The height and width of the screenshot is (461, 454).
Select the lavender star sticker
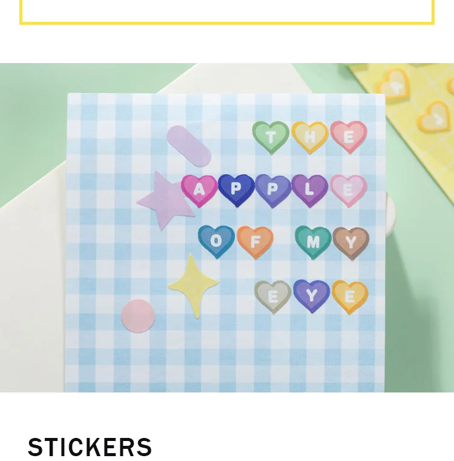tap(166, 201)
